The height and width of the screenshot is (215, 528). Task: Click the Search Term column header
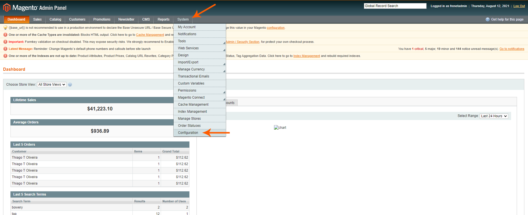(x=72, y=201)
